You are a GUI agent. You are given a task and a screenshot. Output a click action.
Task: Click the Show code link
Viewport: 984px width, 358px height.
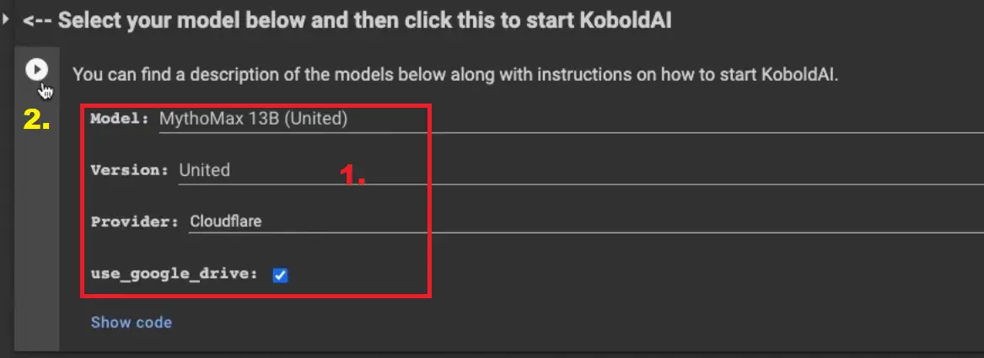click(x=131, y=322)
